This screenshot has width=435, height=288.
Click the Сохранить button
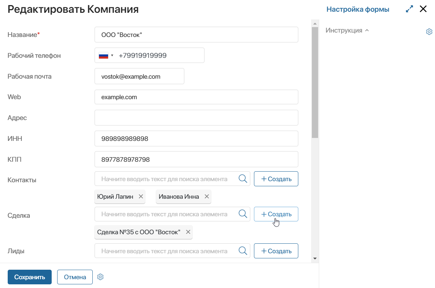pos(30,277)
